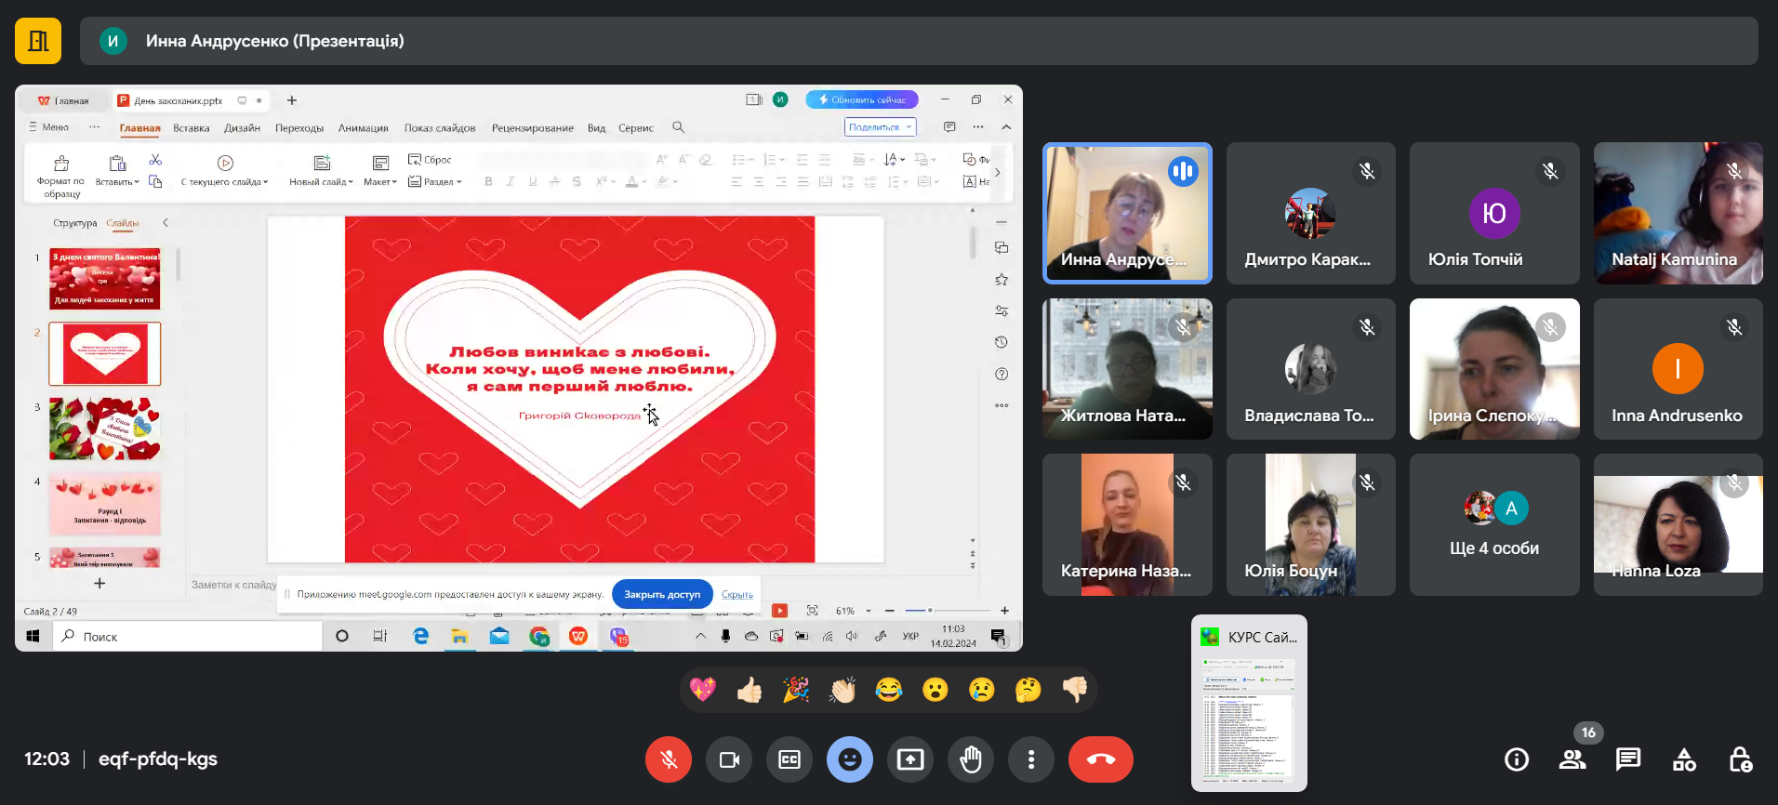
Task: Expand the 'Ще 4 особи' participants tile
Action: tap(1493, 525)
